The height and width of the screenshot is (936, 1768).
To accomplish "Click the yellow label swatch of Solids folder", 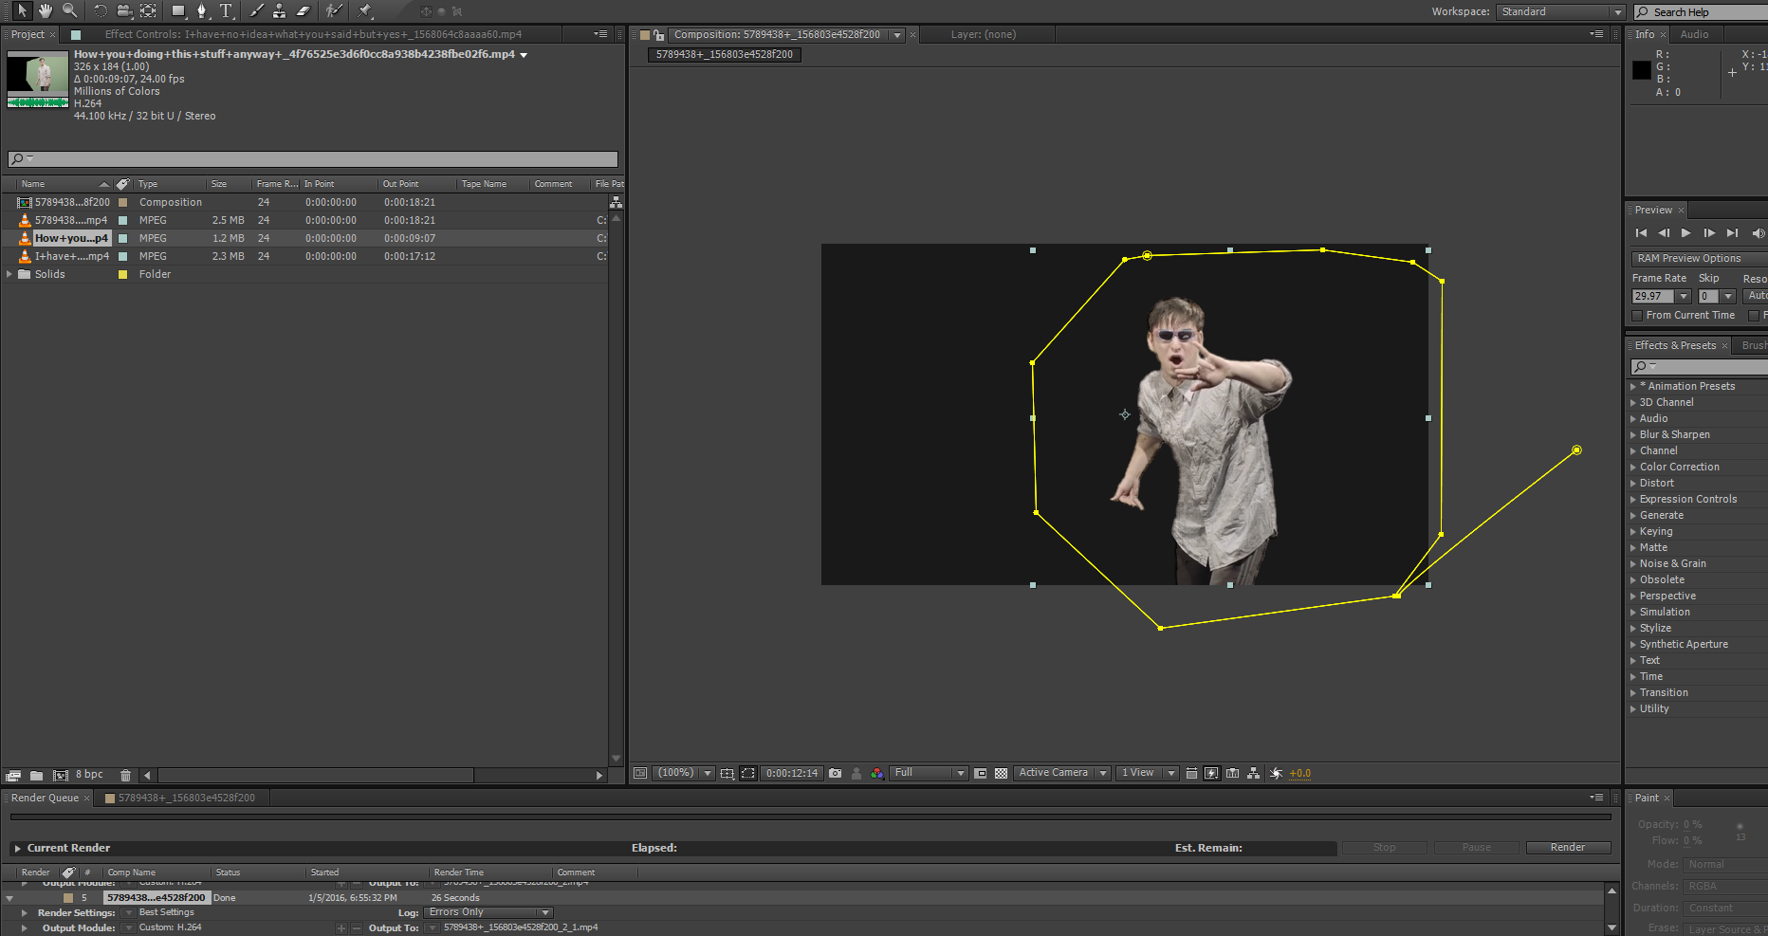I will click(122, 274).
